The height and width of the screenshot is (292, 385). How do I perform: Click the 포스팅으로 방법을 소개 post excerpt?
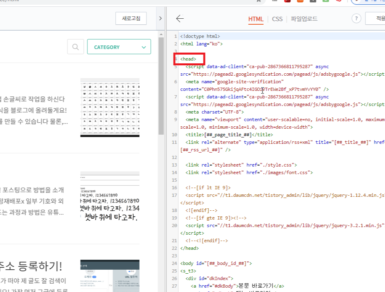(x=32, y=190)
